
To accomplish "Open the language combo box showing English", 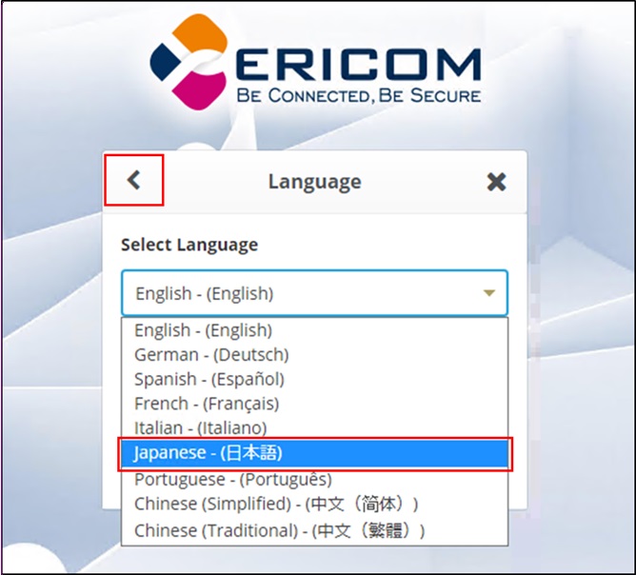I will [x=314, y=293].
